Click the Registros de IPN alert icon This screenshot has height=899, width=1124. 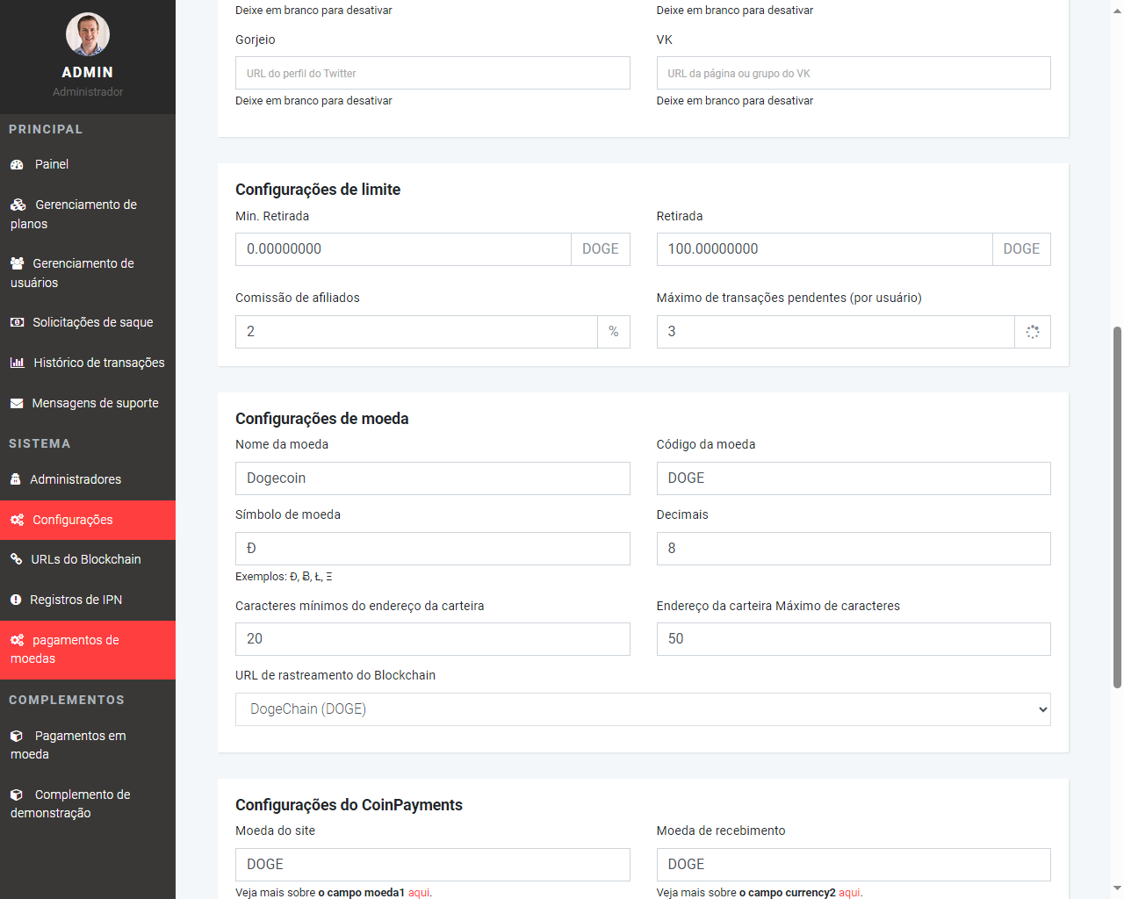pyautogui.click(x=16, y=600)
